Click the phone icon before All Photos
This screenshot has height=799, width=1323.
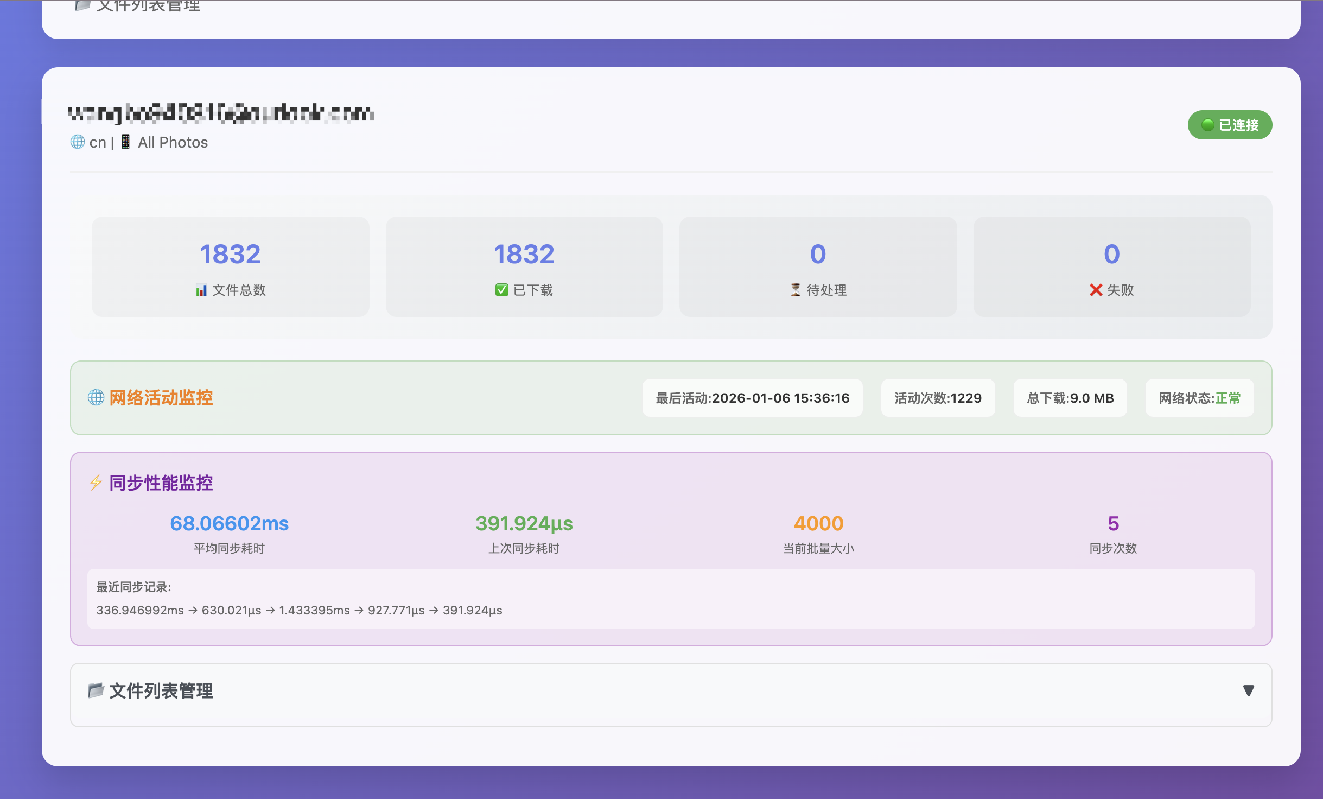pos(125,142)
